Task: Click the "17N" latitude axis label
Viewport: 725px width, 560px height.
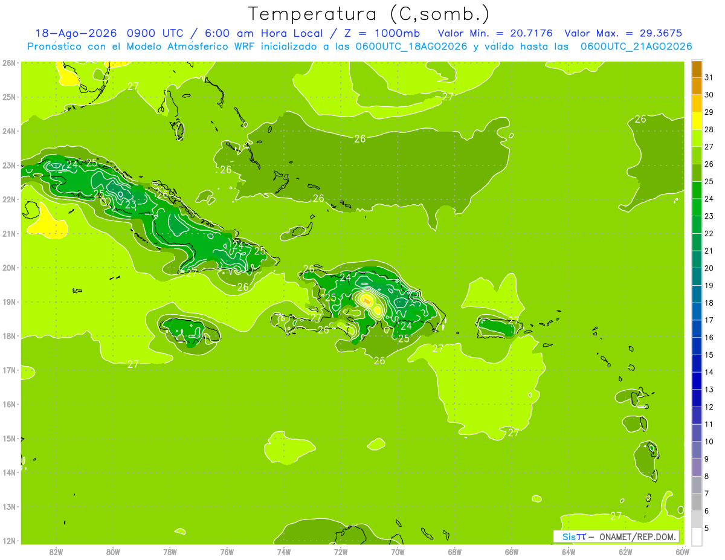Action: pos(9,370)
